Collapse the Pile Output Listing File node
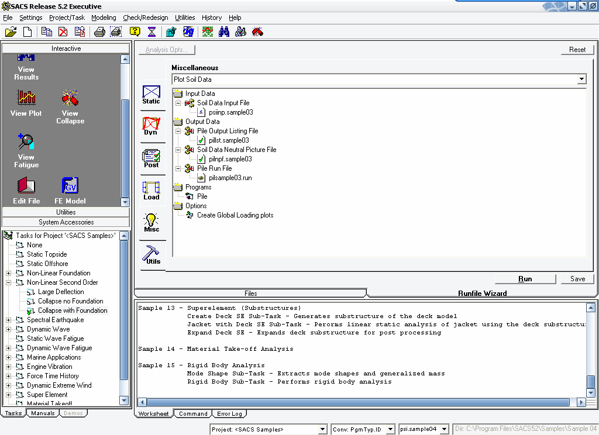The image size is (599, 435). click(178, 131)
